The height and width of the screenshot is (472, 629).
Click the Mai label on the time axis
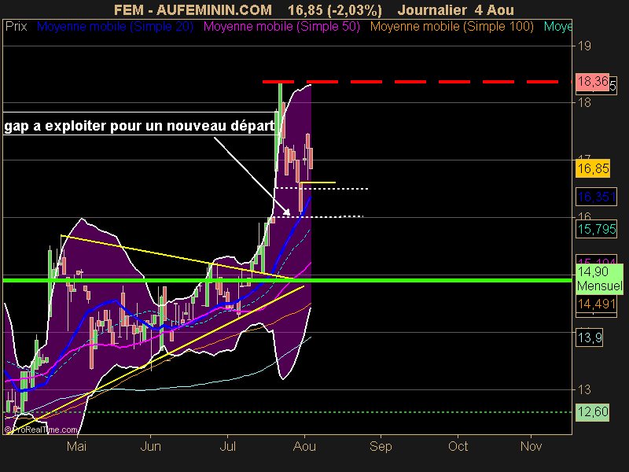point(76,446)
